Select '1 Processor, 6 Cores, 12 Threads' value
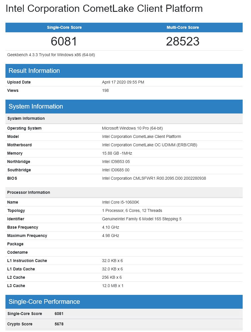 (x=132, y=211)
